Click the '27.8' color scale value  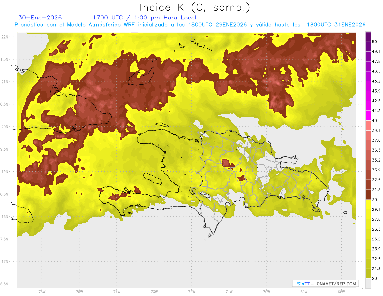click(376, 219)
